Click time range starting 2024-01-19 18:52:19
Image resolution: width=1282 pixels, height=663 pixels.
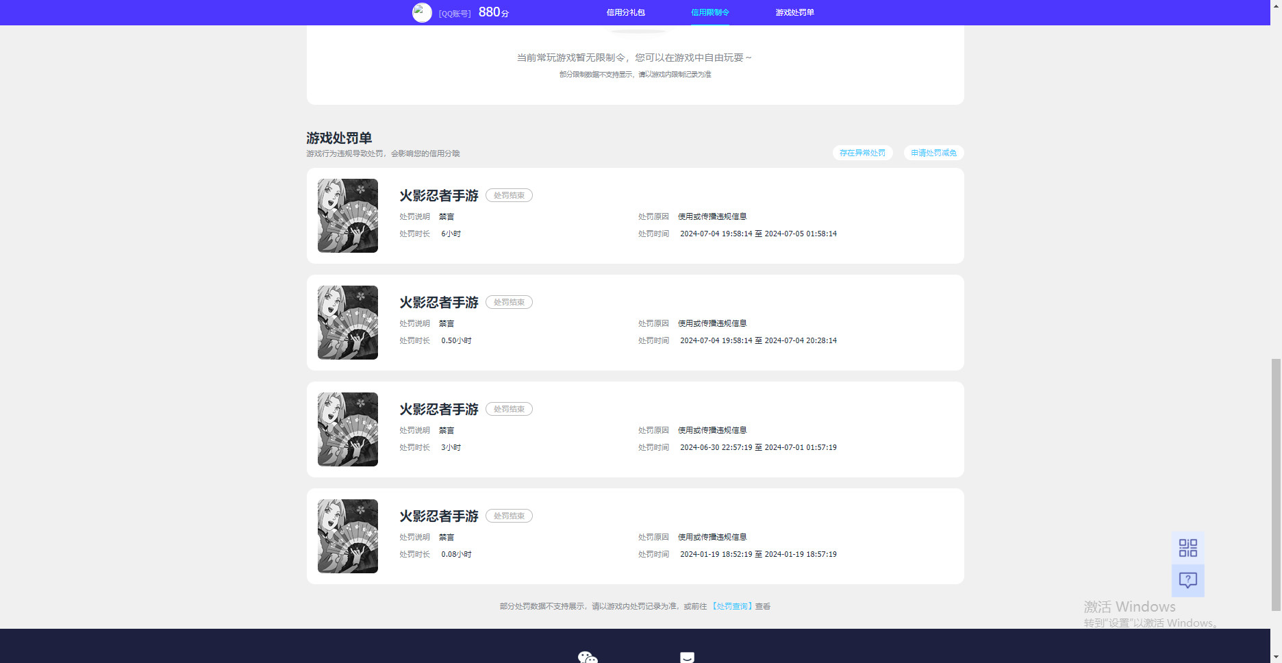[758, 554]
